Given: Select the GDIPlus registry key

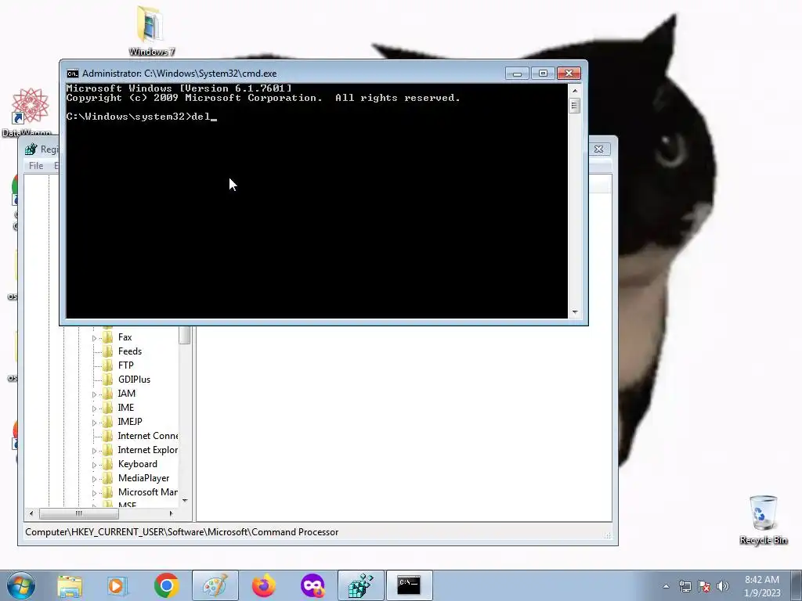Looking at the screenshot, I should (134, 380).
